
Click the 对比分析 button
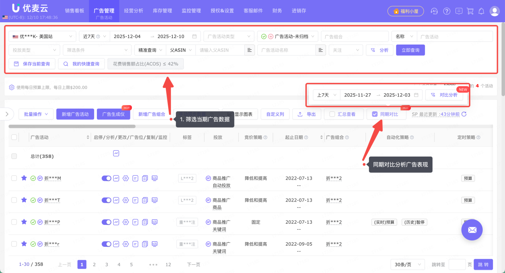click(x=444, y=95)
